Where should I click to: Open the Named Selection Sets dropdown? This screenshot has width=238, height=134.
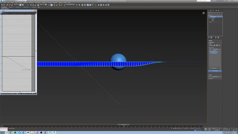point(71,5)
